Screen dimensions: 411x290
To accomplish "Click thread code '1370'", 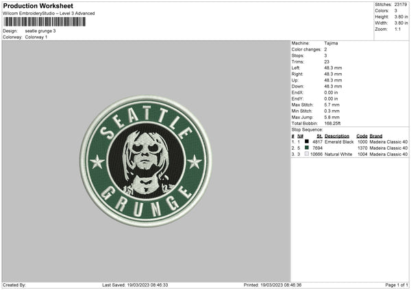I will coord(362,148).
